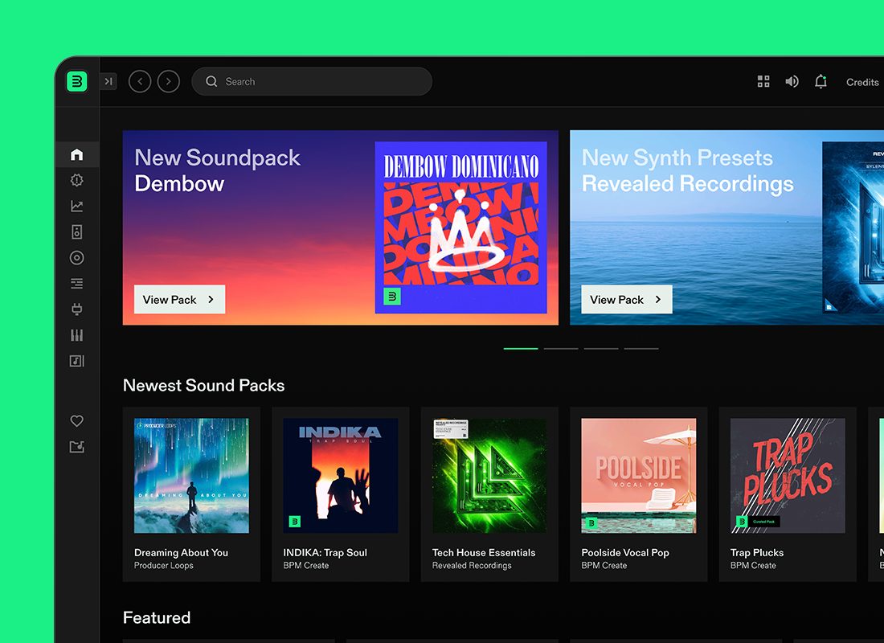The image size is (884, 643).
Task: Toggle the volume speaker icon in top bar
Action: [x=792, y=81]
